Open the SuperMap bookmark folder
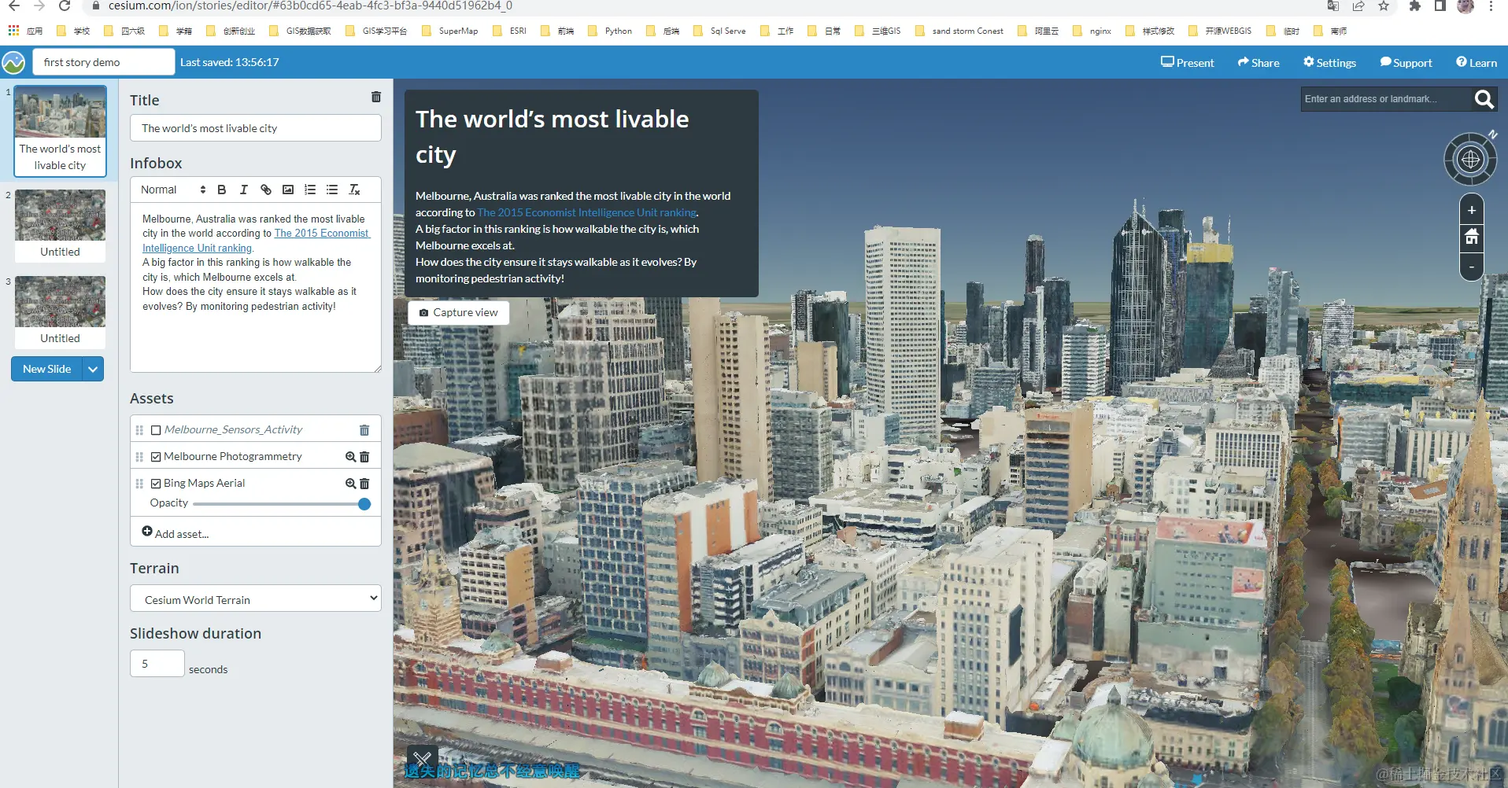The image size is (1508, 788). point(450,31)
